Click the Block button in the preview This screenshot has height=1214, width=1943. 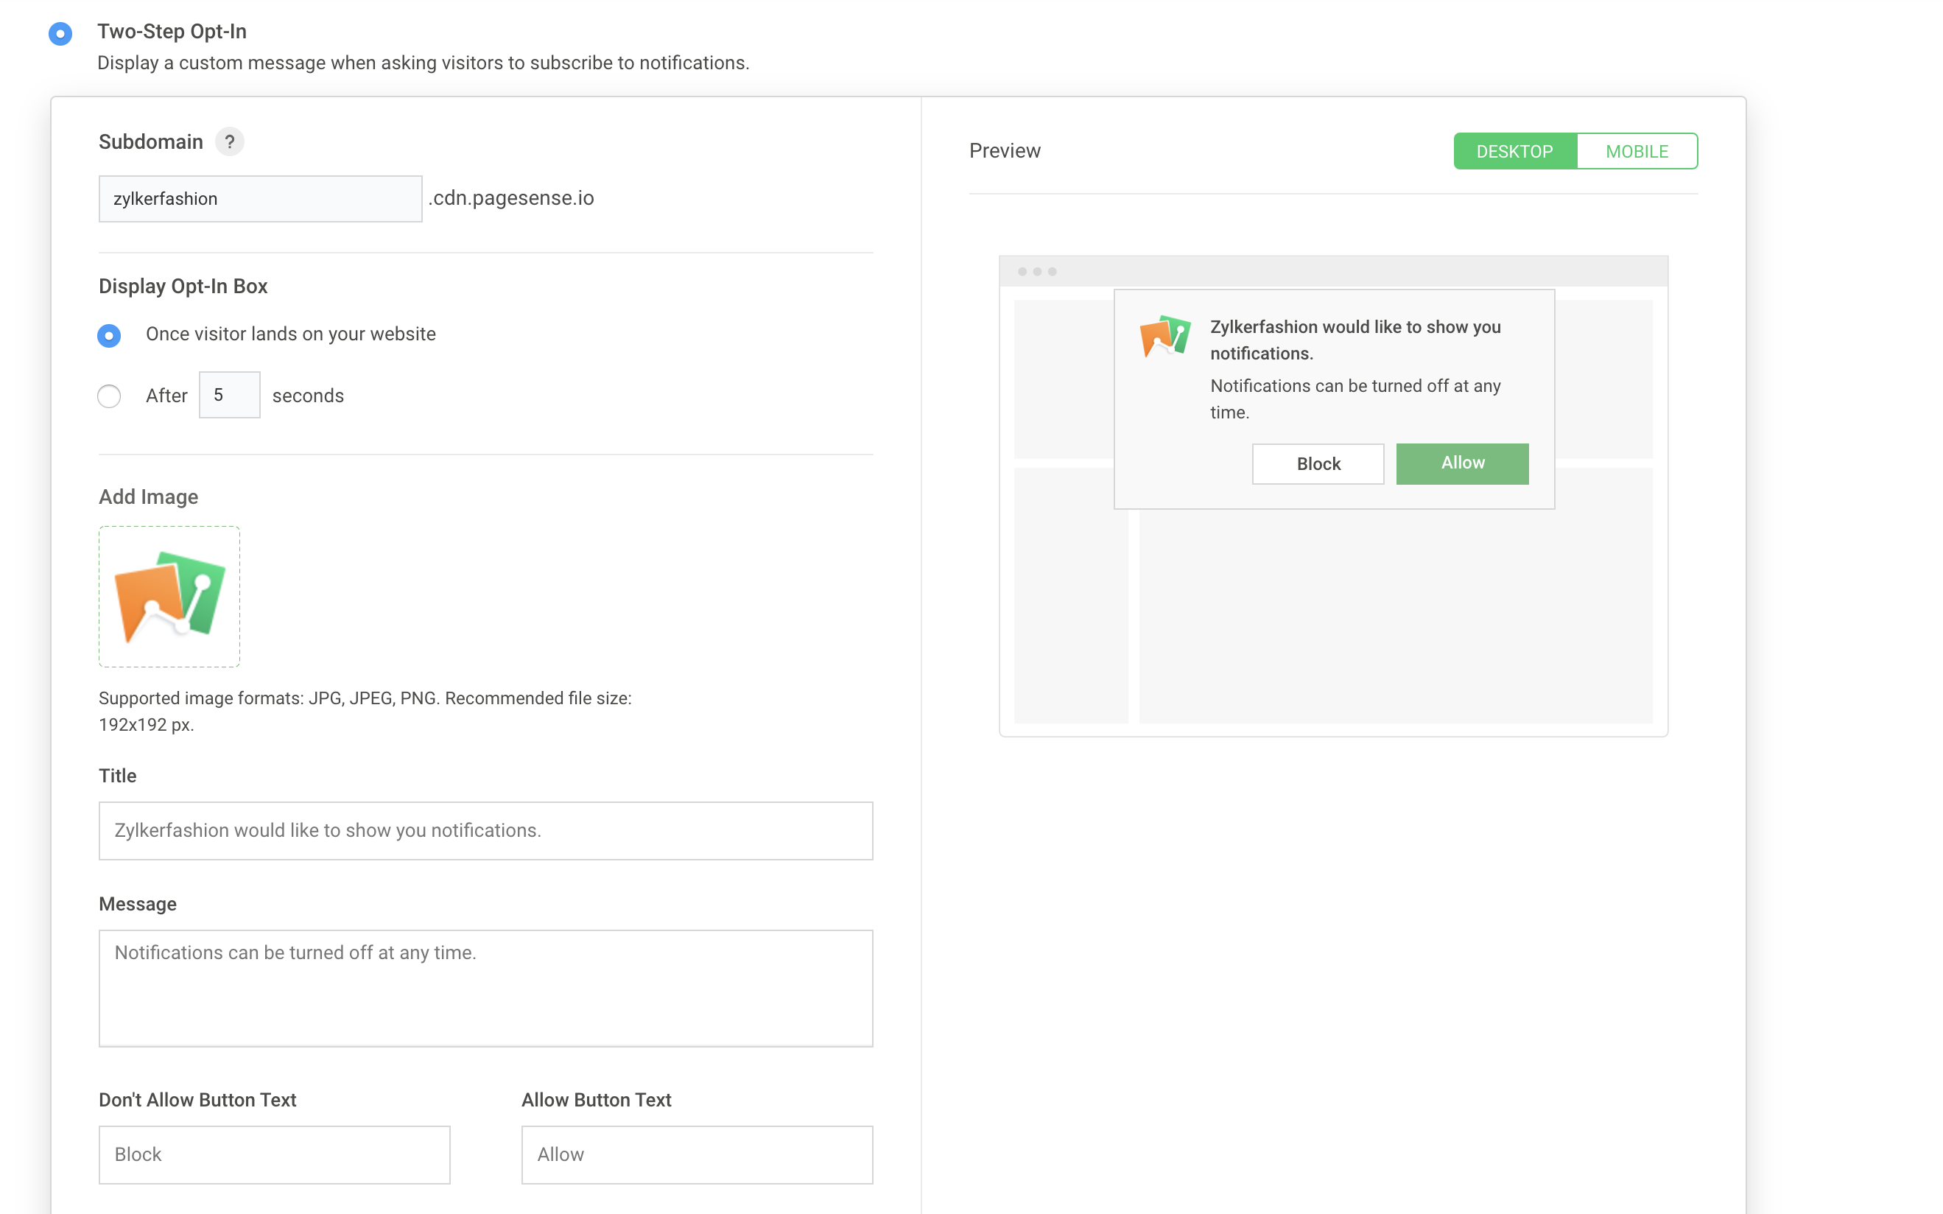click(x=1317, y=464)
